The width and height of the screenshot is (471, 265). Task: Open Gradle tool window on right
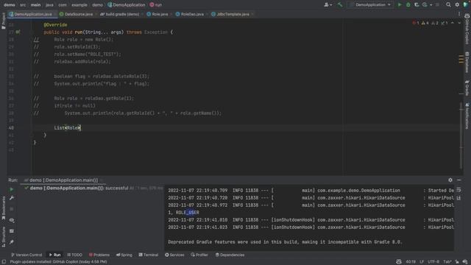pos(467,88)
